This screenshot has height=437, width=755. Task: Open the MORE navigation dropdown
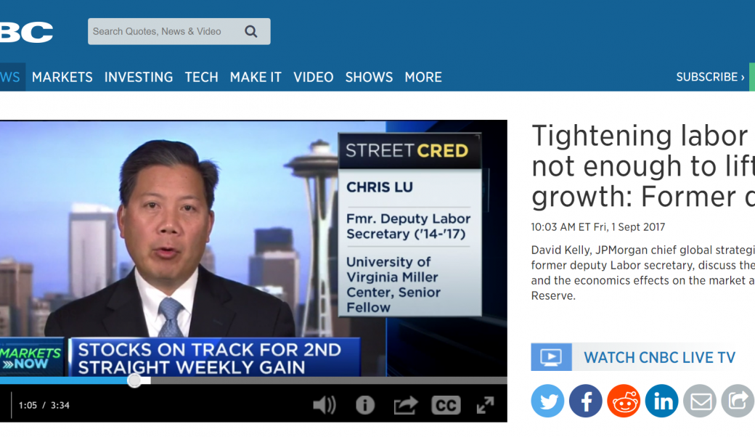423,77
